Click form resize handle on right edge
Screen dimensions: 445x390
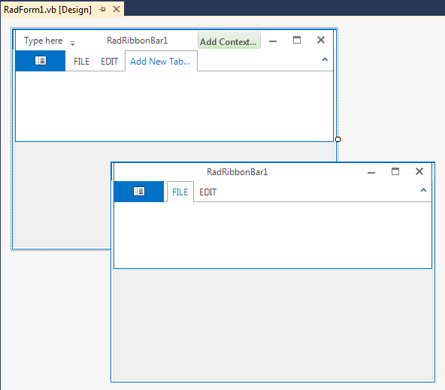(x=338, y=139)
